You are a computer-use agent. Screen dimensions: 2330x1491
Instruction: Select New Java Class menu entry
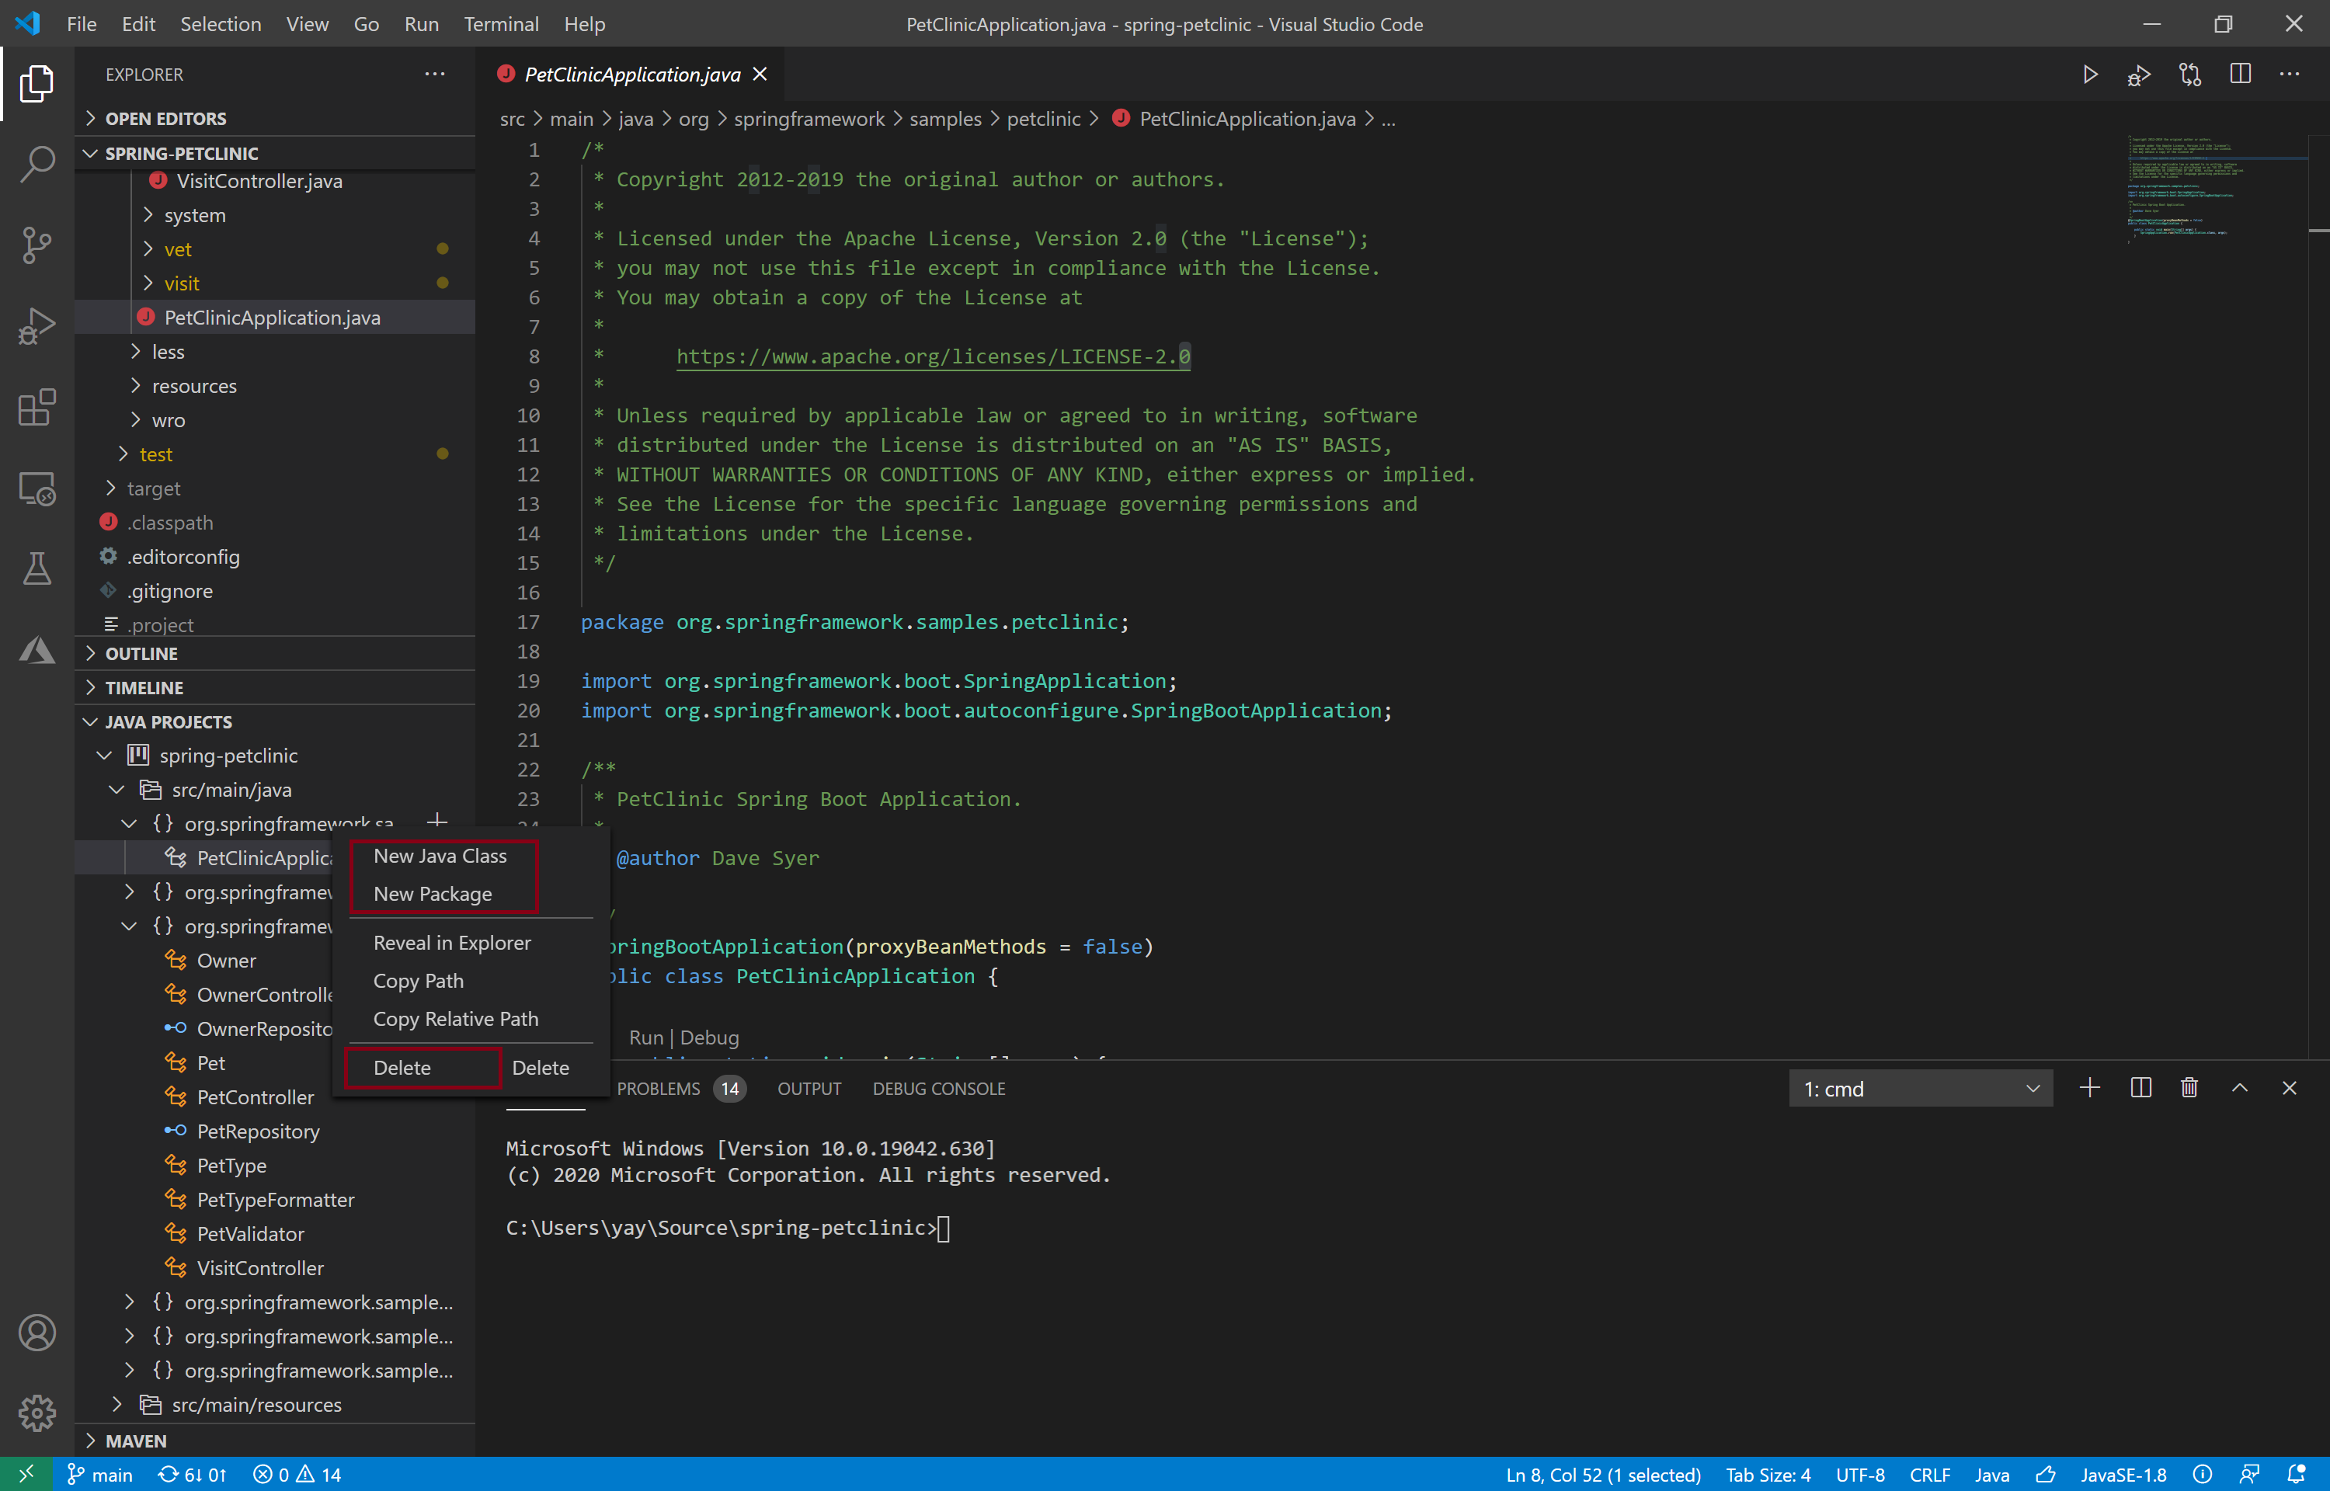pos(440,856)
